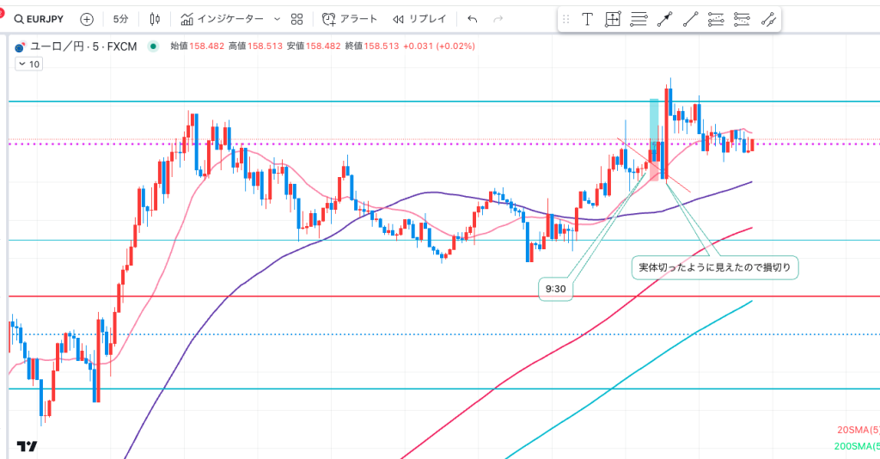Click the undo arrow

(x=473, y=19)
